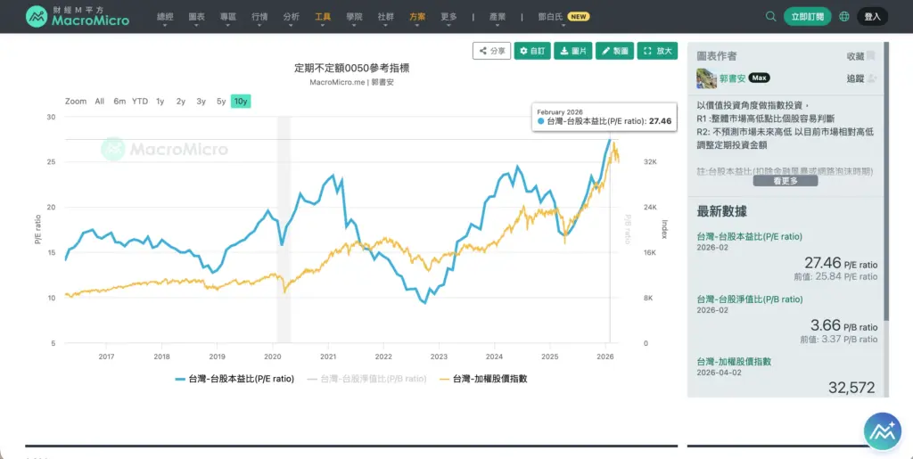Click Max badge beside author name
913x459 pixels.
coord(760,78)
